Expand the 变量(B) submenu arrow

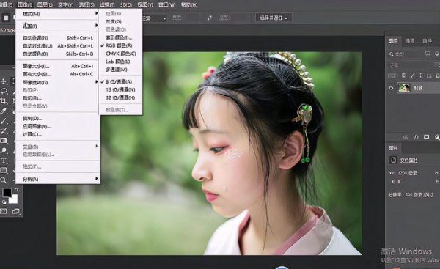pyautogui.click(x=96, y=147)
